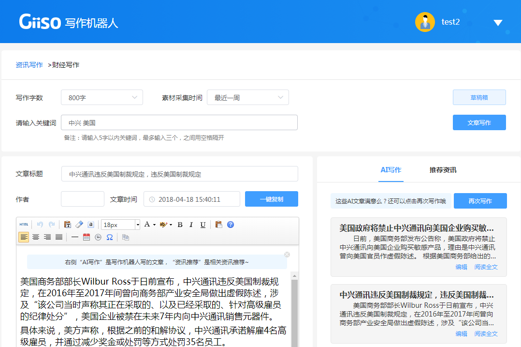Switch to the 推荐资讯 tab
Viewport: 521px width, 347px height.
coord(443,170)
